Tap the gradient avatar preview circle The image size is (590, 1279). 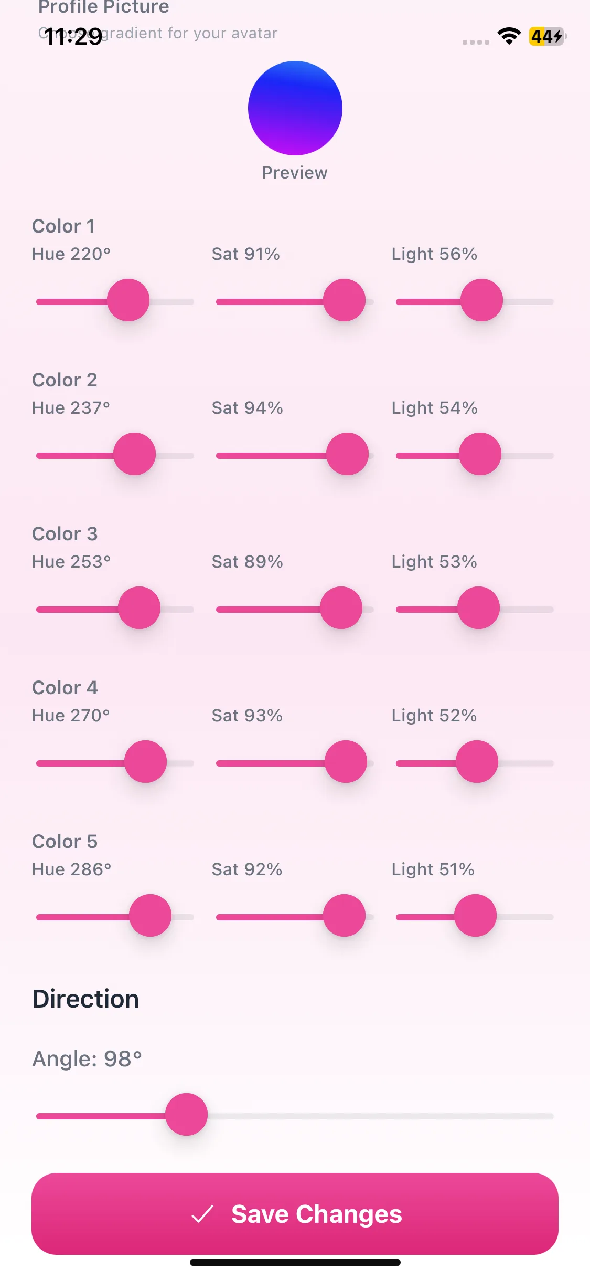click(295, 108)
